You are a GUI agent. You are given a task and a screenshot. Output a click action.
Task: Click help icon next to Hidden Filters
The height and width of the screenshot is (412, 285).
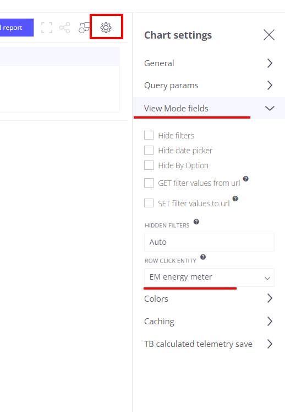pos(196,222)
